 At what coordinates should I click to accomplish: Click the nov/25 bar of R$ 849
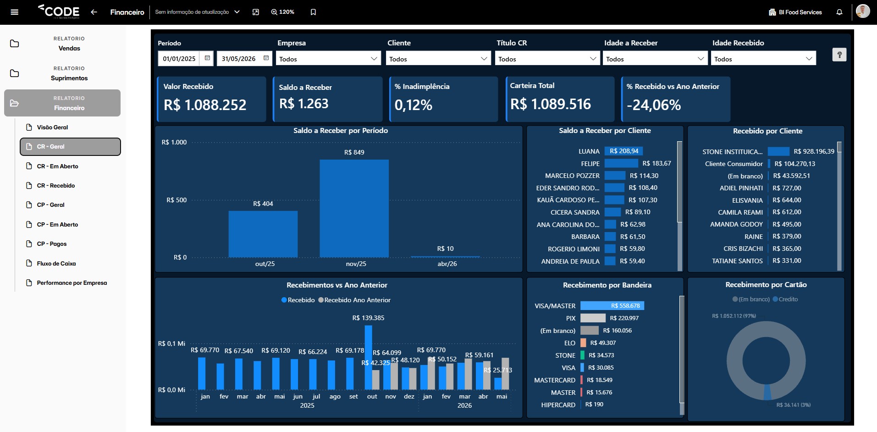pos(354,208)
